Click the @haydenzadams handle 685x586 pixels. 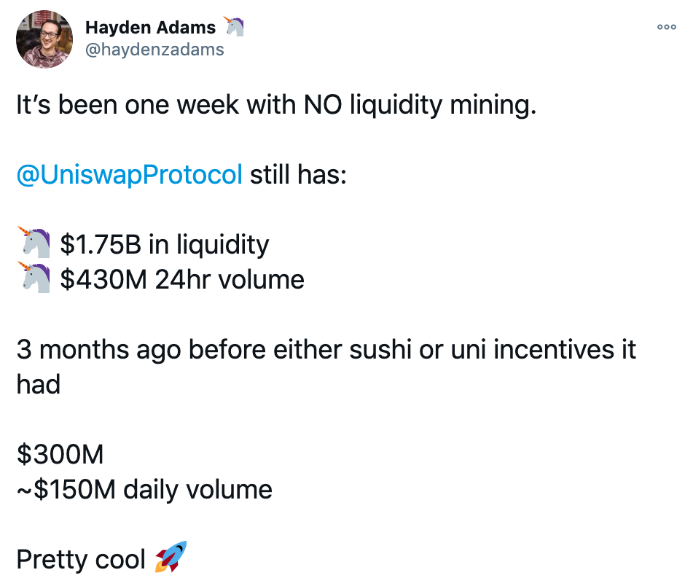pos(154,50)
